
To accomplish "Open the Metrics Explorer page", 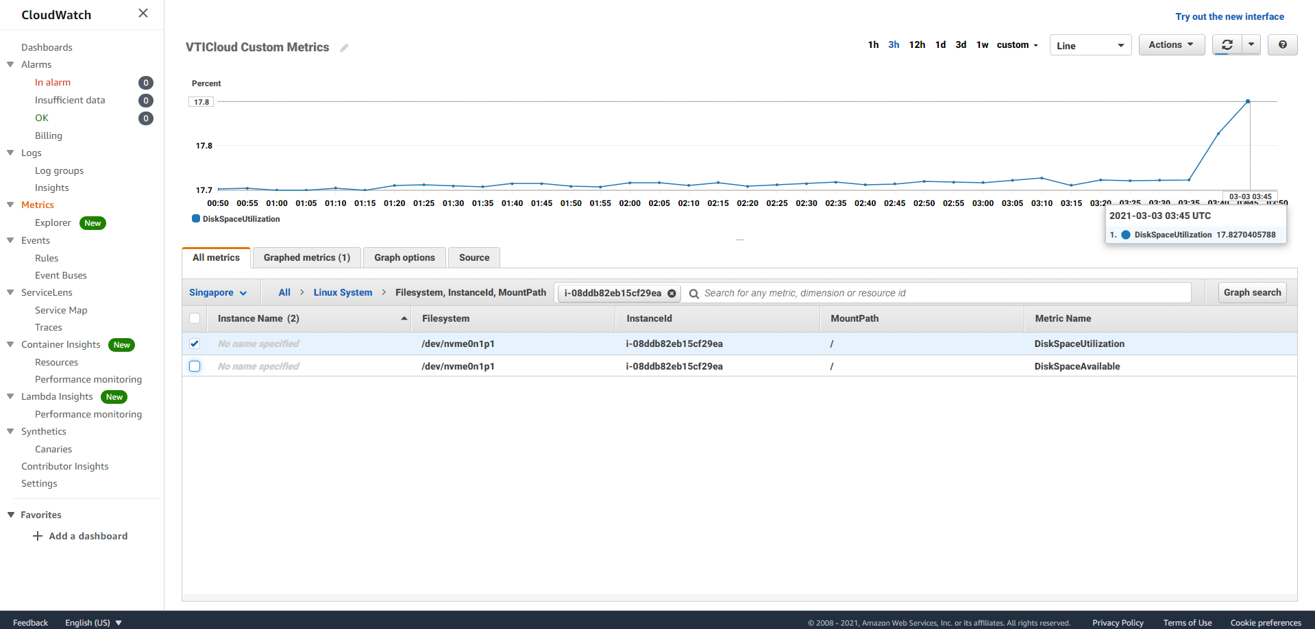I will 53,222.
